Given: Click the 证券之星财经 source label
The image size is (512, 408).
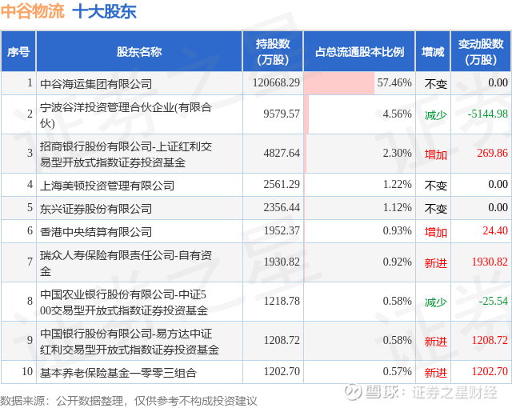Looking at the screenshot, I should point(454,392).
